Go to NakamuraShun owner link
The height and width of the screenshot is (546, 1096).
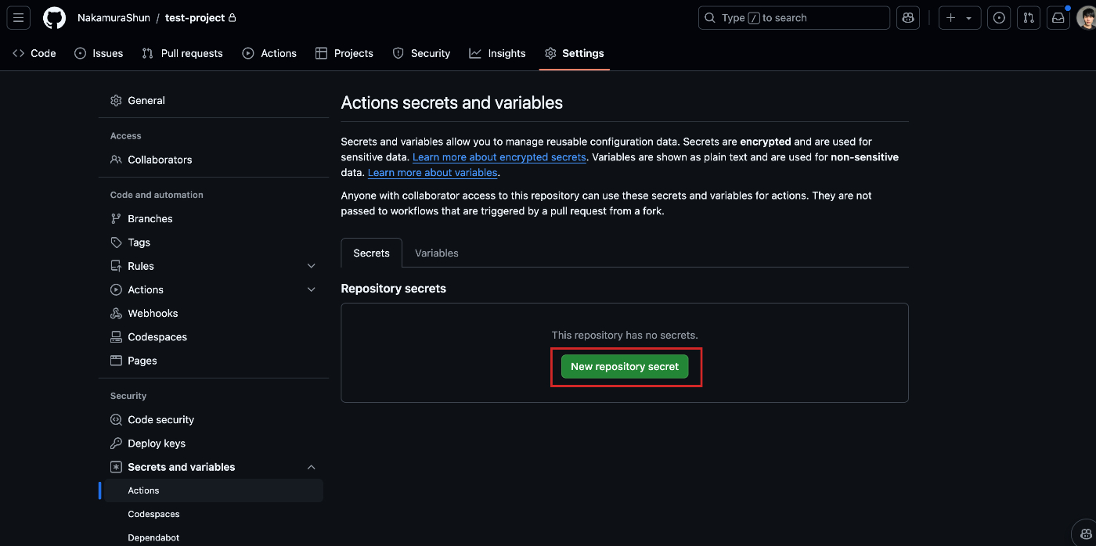tap(114, 17)
